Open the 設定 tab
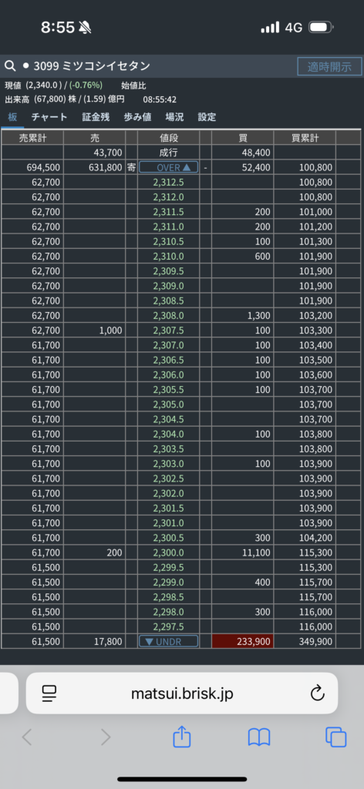Image resolution: width=364 pixels, height=789 pixels. pos(207,117)
